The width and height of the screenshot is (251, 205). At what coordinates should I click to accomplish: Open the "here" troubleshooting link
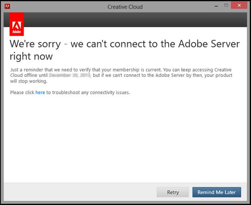pyautogui.click(x=40, y=93)
